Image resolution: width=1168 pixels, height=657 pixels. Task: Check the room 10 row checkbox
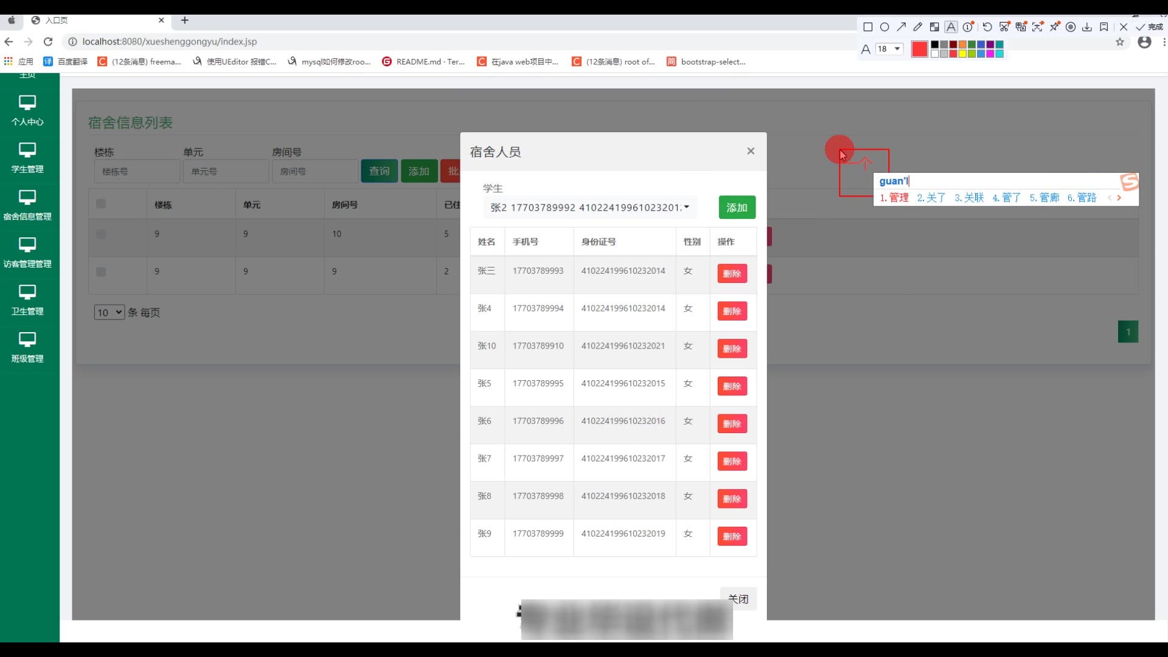tap(101, 234)
